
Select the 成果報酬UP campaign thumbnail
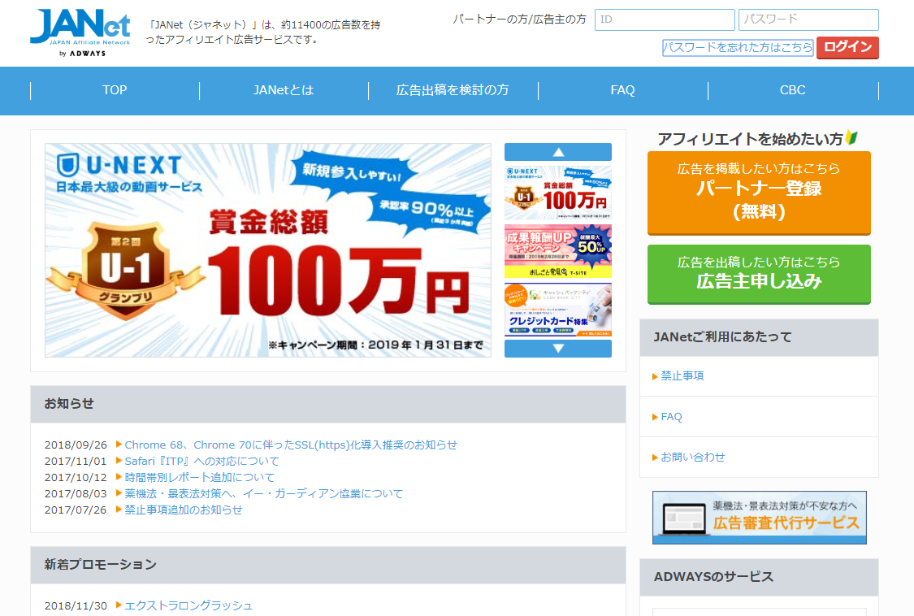pyautogui.click(x=557, y=251)
